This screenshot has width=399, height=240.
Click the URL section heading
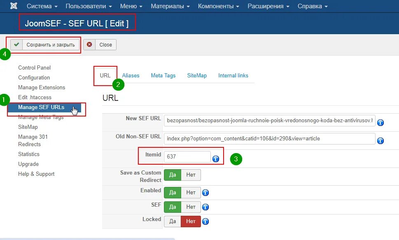[110, 98]
